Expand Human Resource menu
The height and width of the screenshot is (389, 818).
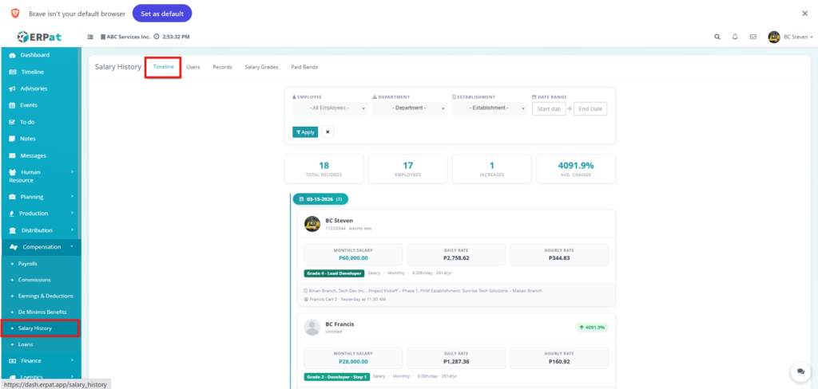point(41,176)
